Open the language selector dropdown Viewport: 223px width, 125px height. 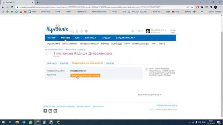(140, 31)
